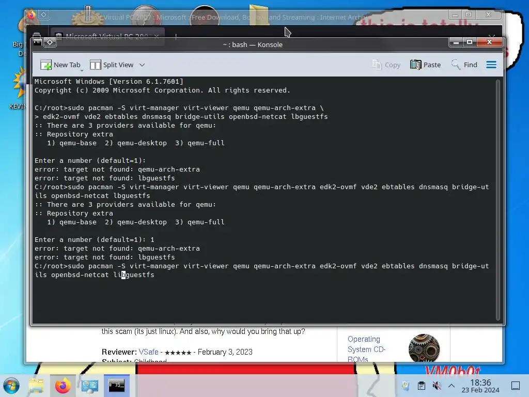The image size is (529, 397).
Task: Open file manager from taskbar
Action: click(x=36, y=386)
